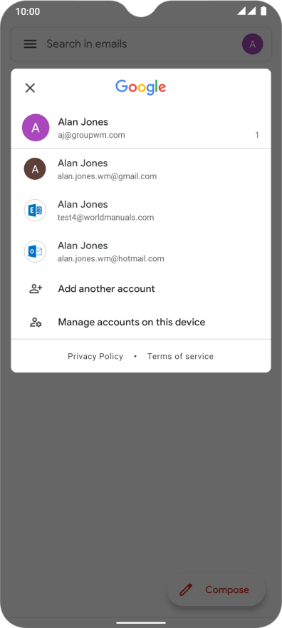Tap the Exchange icon for test4@worldmanuals.com
282x628 pixels.
pyautogui.click(x=35, y=211)
